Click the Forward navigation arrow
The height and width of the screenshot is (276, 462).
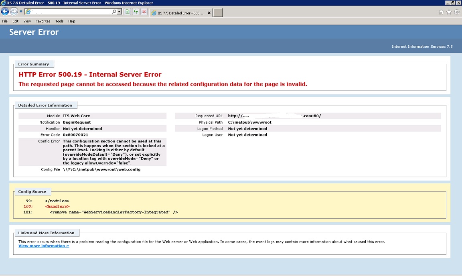click(14, 12)
